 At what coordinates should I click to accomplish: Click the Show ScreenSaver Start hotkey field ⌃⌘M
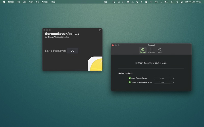point(162,82)
